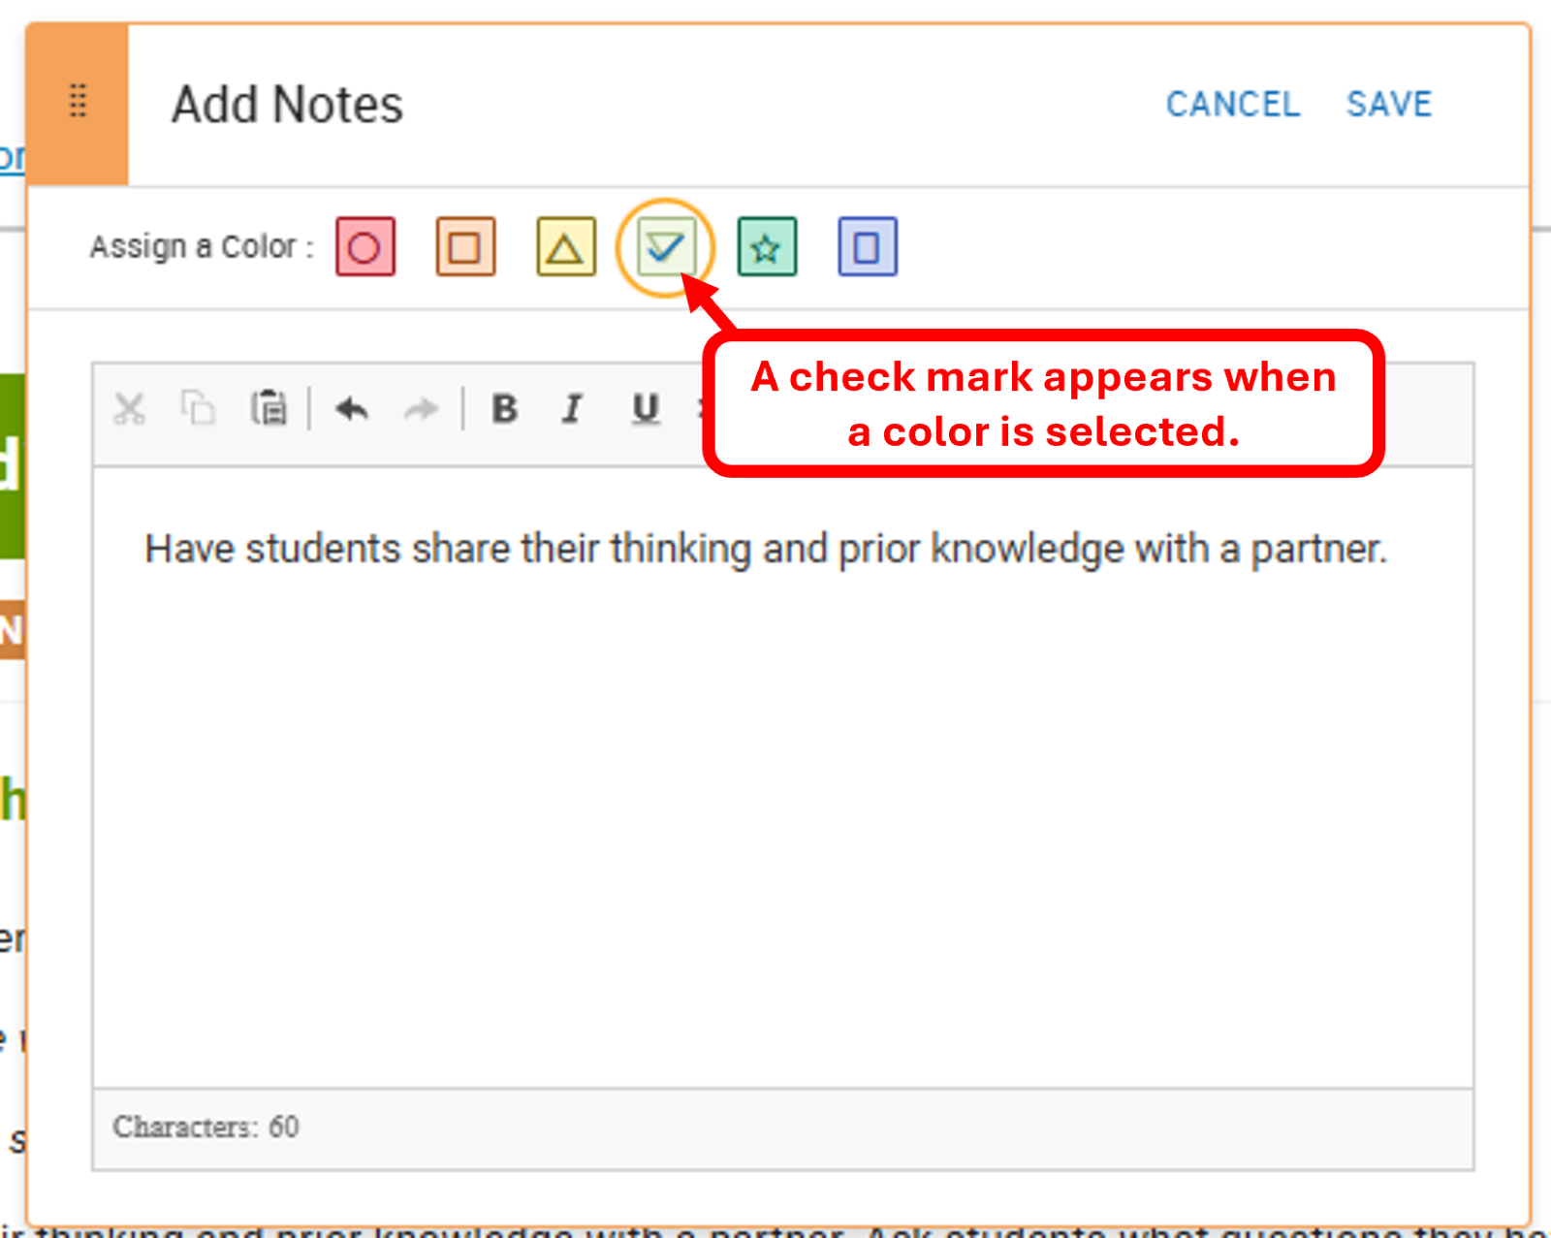Toggle Italic formatting
This screenshot has width=1551, height=1238.
point(573,409)
